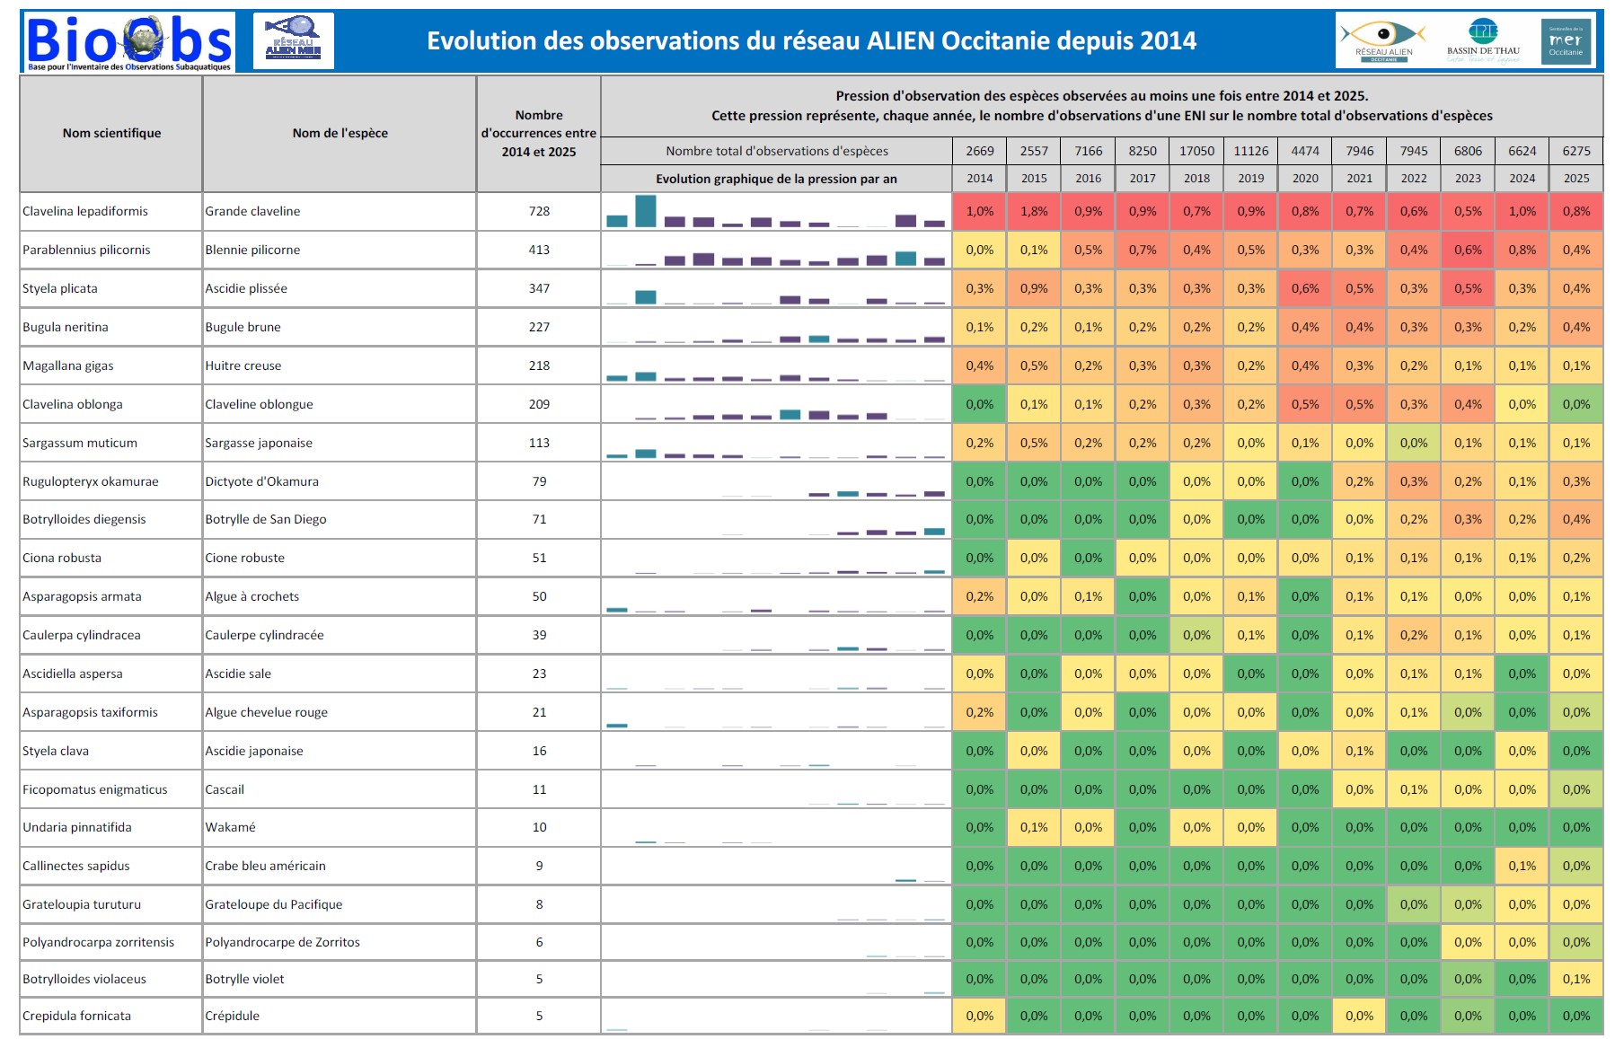Click the Wakamé species name cell
This screenshot has width=1615, height=1039.
coord(231,828)
